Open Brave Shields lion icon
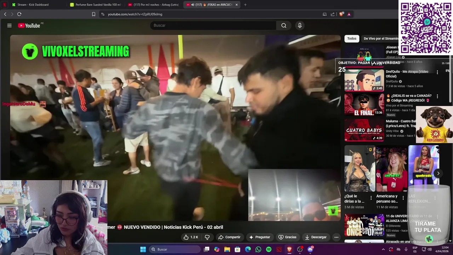 [x=341, y=14]
